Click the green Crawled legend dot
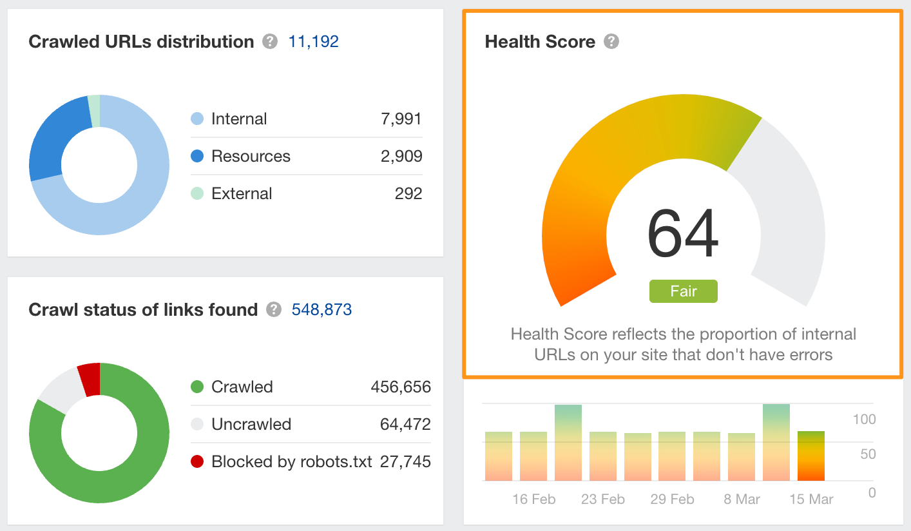 pyautogui.click(x=197, y=387)
